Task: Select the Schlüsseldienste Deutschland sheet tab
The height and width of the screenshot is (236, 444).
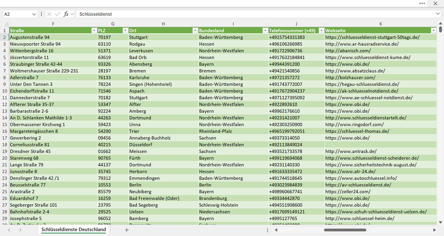Action: point(74,230)
